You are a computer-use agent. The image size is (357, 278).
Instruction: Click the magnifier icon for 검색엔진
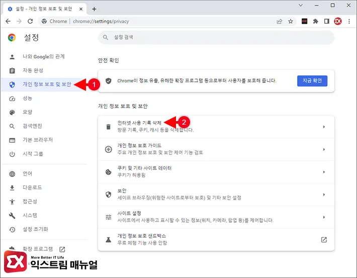[12, 126]
